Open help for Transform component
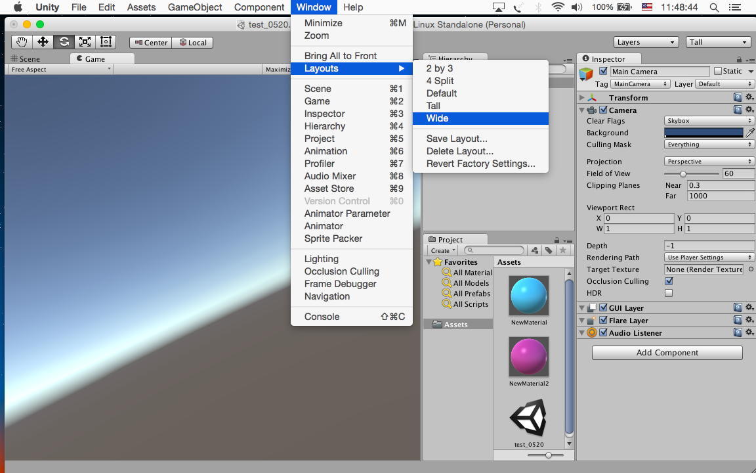 pos(738,97)
